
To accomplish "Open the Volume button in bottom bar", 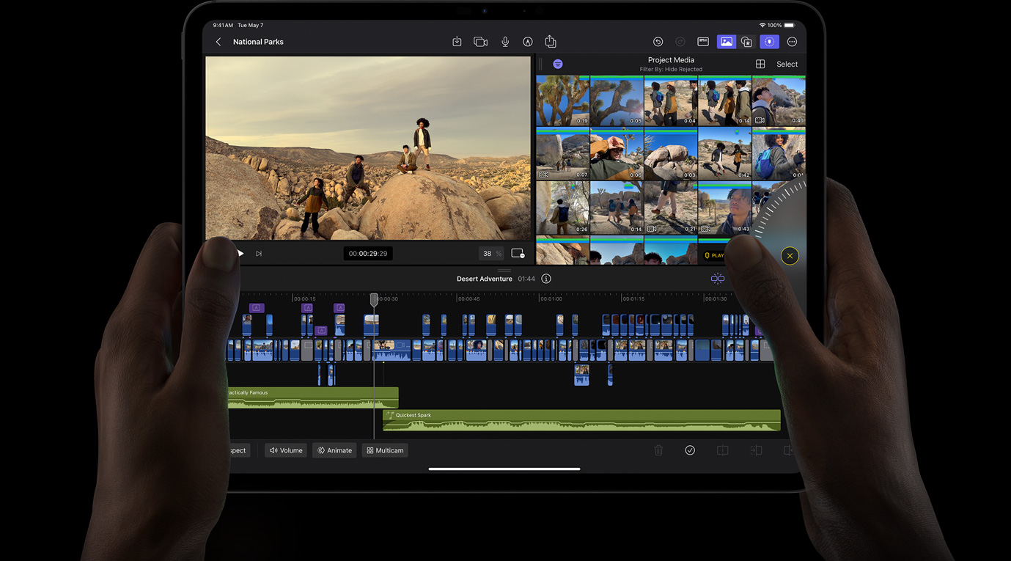I will click(285, 450).
